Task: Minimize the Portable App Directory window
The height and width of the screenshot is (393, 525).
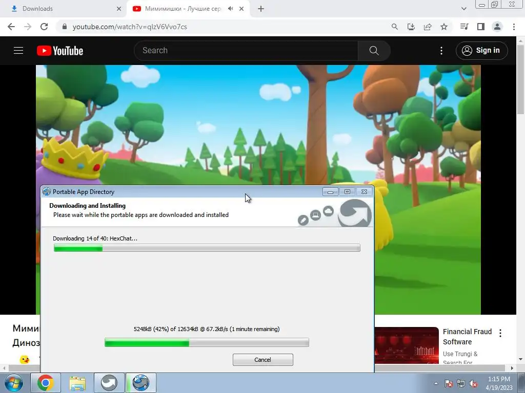Action: point(330,192)
